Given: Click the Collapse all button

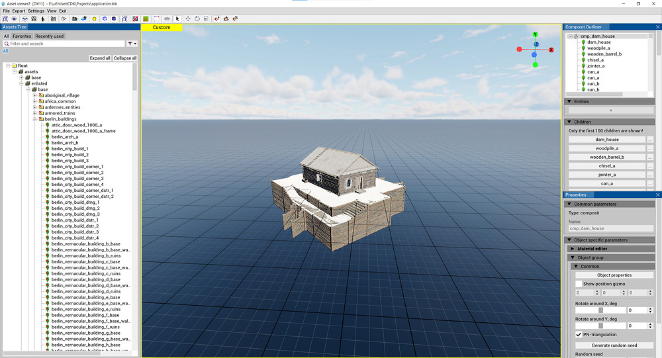Looking at the screenshot, I should pyautogui.click(x=125, y=58).
